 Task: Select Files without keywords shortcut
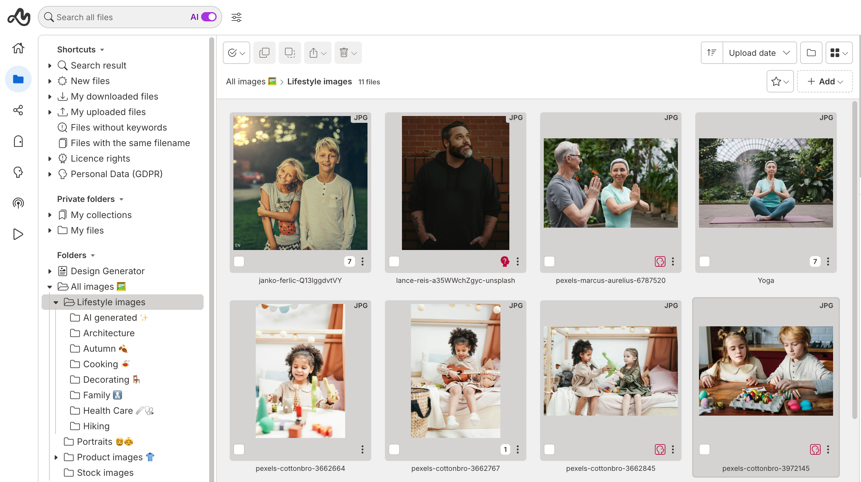point(118,127)
